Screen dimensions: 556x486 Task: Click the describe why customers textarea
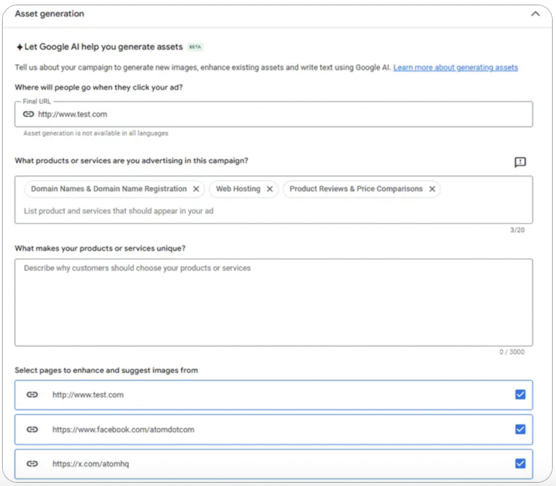(274, 302)
